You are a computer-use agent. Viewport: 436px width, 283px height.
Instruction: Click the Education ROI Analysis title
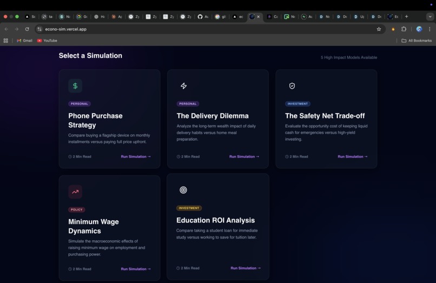pyautogui.click(x=215, y=220)
